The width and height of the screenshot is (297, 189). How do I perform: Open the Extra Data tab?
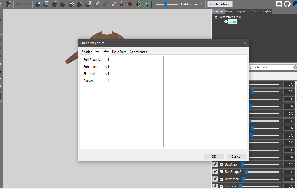click(x=119, y=52)
